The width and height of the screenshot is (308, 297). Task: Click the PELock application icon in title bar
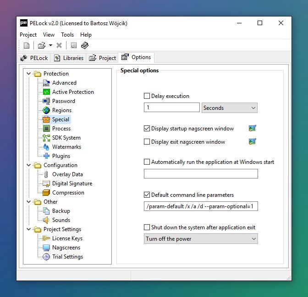pos(24,23)
